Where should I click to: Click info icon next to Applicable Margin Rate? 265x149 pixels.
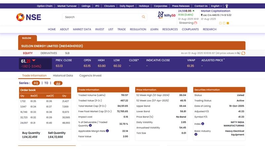(107, 131)
